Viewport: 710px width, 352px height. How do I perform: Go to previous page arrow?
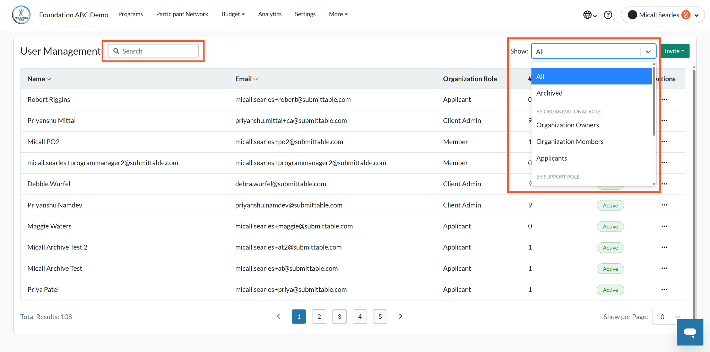click(278, 316)
